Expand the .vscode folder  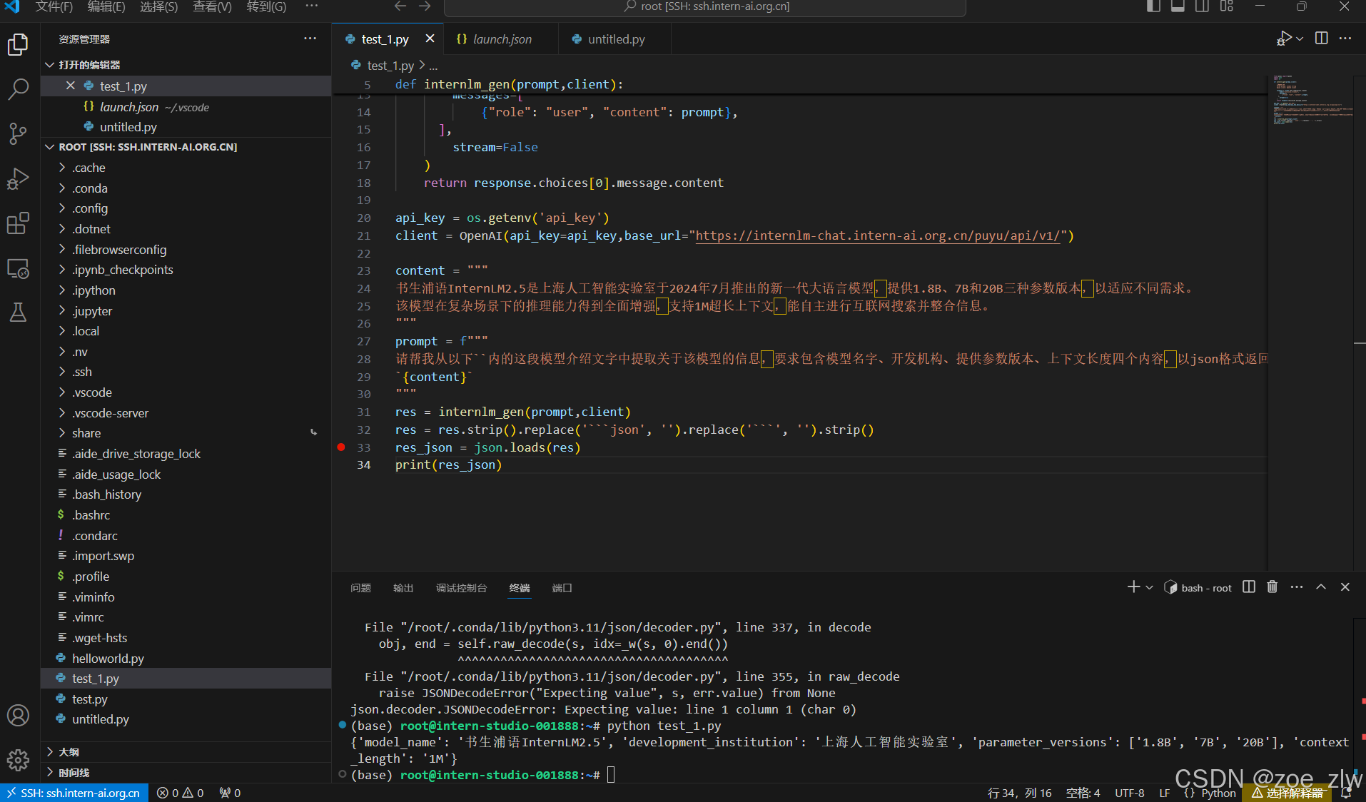[x=186, y=392]
